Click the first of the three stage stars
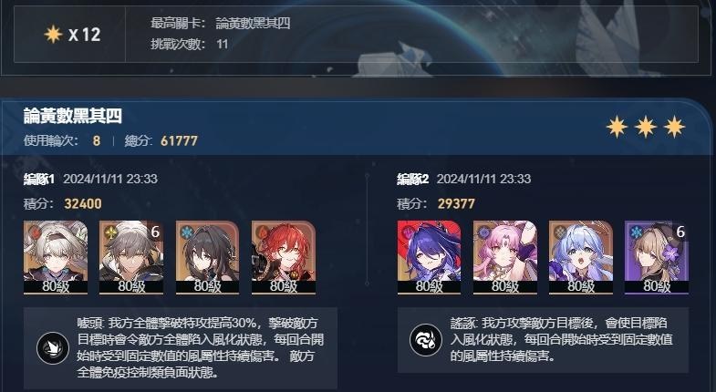The width and height of the screenshot is (716, 392). [617, 127]
